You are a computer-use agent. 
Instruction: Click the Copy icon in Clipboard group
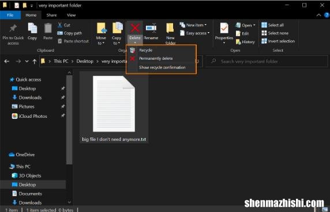(32, 28)
